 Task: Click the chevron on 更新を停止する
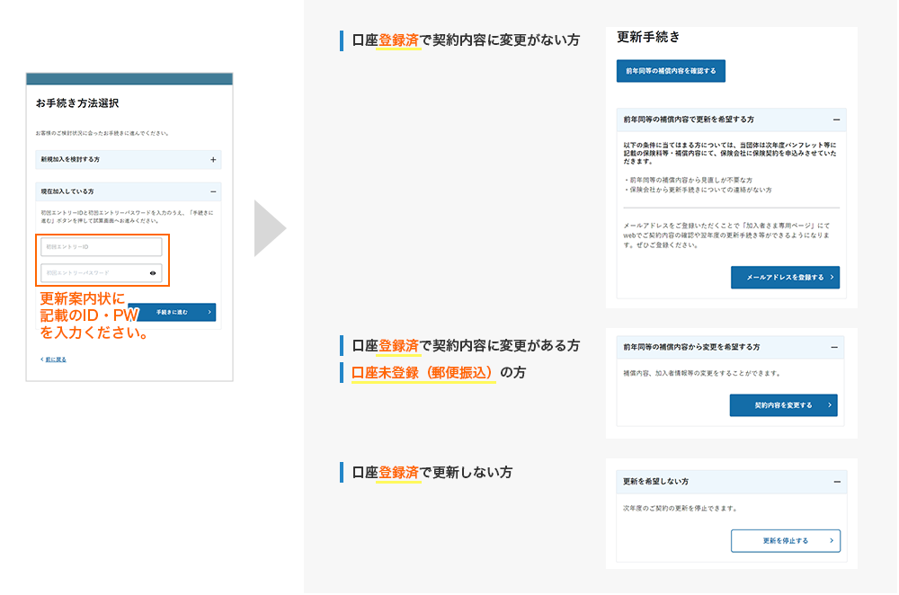(832, 541)
